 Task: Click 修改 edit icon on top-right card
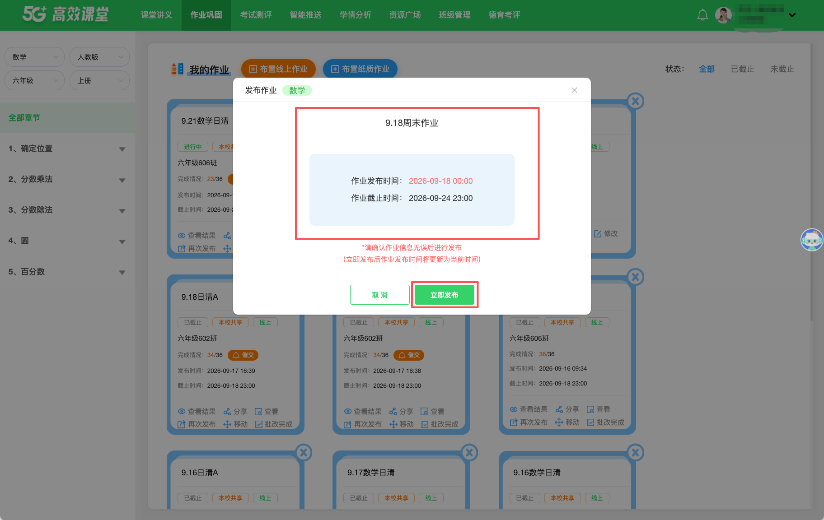coord(606,233)
